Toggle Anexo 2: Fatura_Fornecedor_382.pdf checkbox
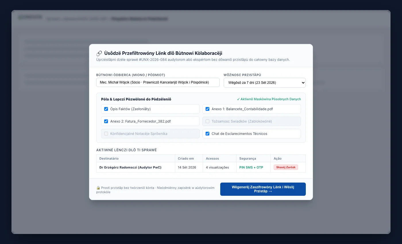This screenshot has height=244, width=402. [106, 121]
